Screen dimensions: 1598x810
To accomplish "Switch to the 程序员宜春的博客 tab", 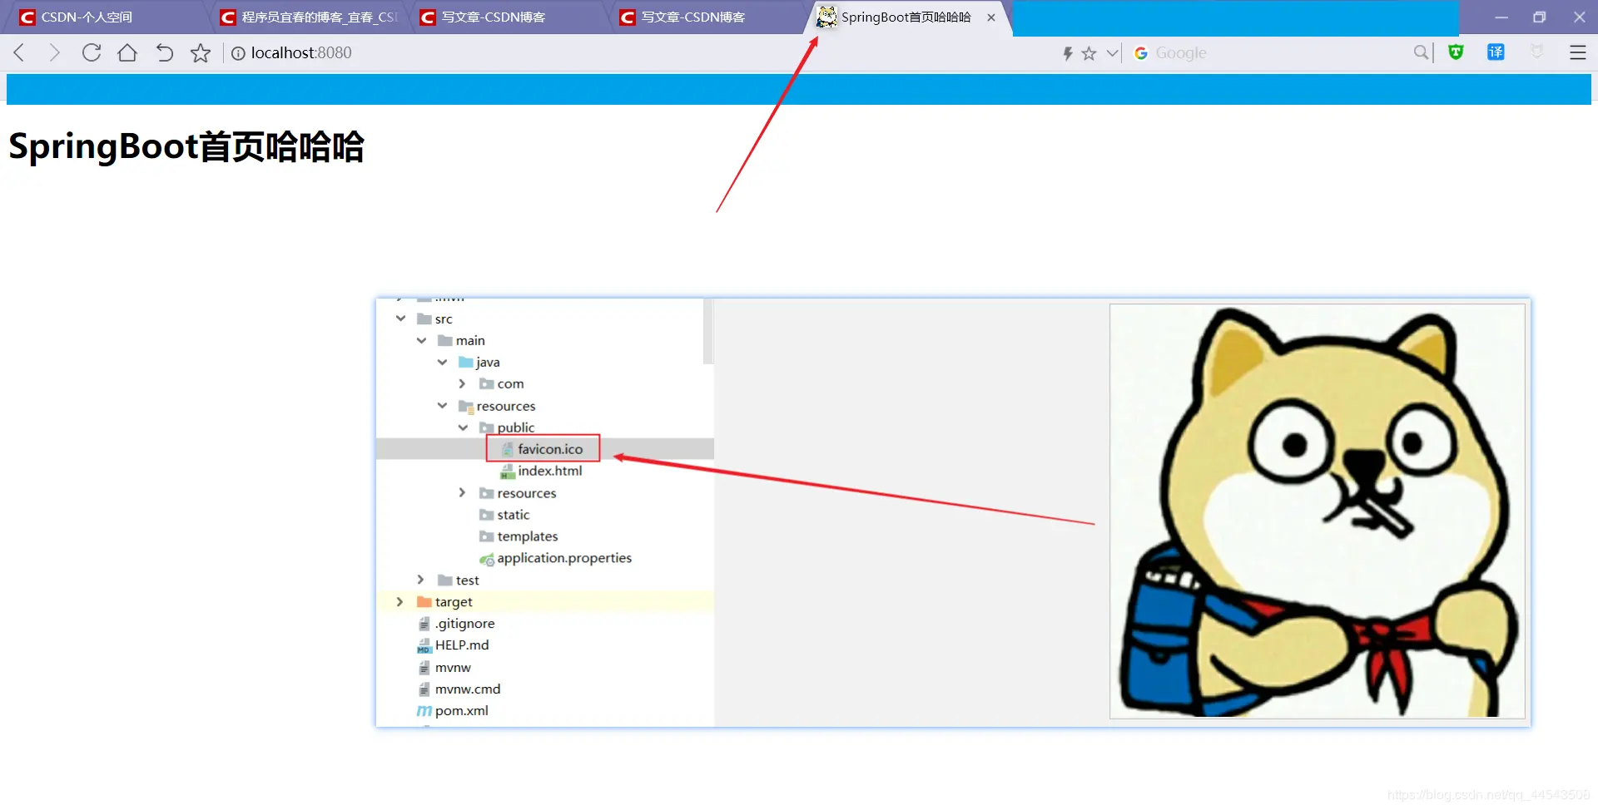I will [x=309, y=17].
